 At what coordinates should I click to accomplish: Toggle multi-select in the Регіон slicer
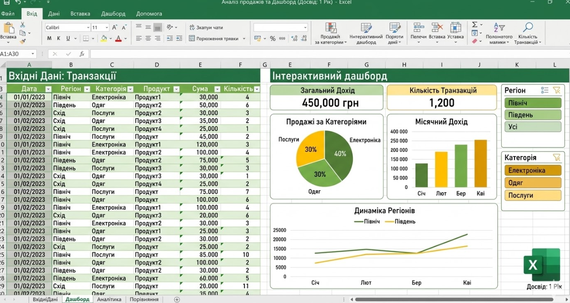pyautogui.click(x=544, y=91)
